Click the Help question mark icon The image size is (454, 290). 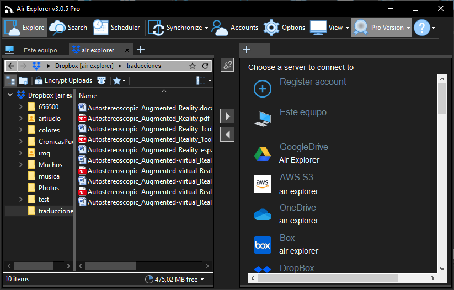(x=422, y=28)
